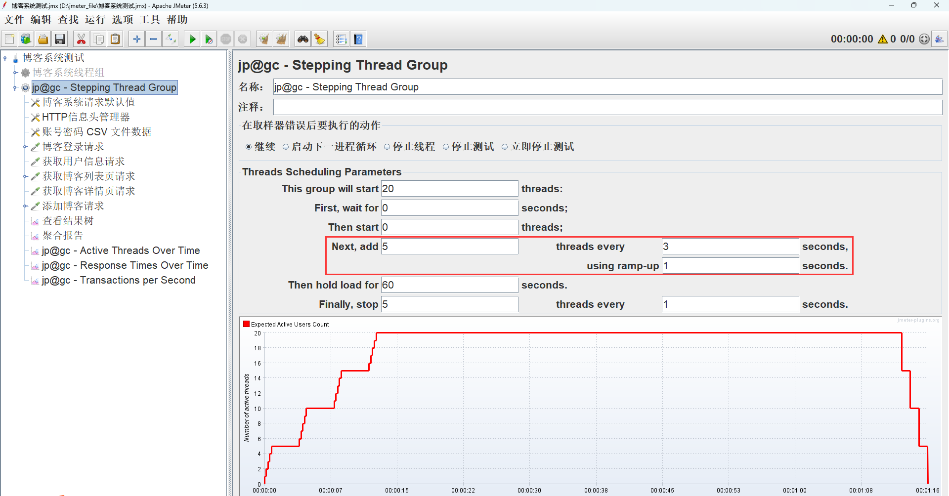Select 启动下一进程循环 radio option
The image size is (949, 496).
click(286, 147)
